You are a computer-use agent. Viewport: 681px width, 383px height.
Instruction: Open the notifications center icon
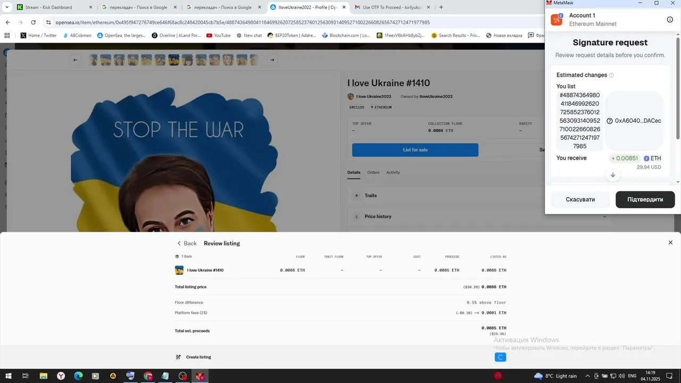669,376
